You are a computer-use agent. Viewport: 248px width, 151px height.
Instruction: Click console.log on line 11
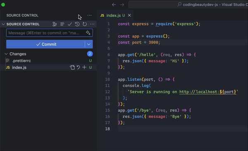point(136,86)
